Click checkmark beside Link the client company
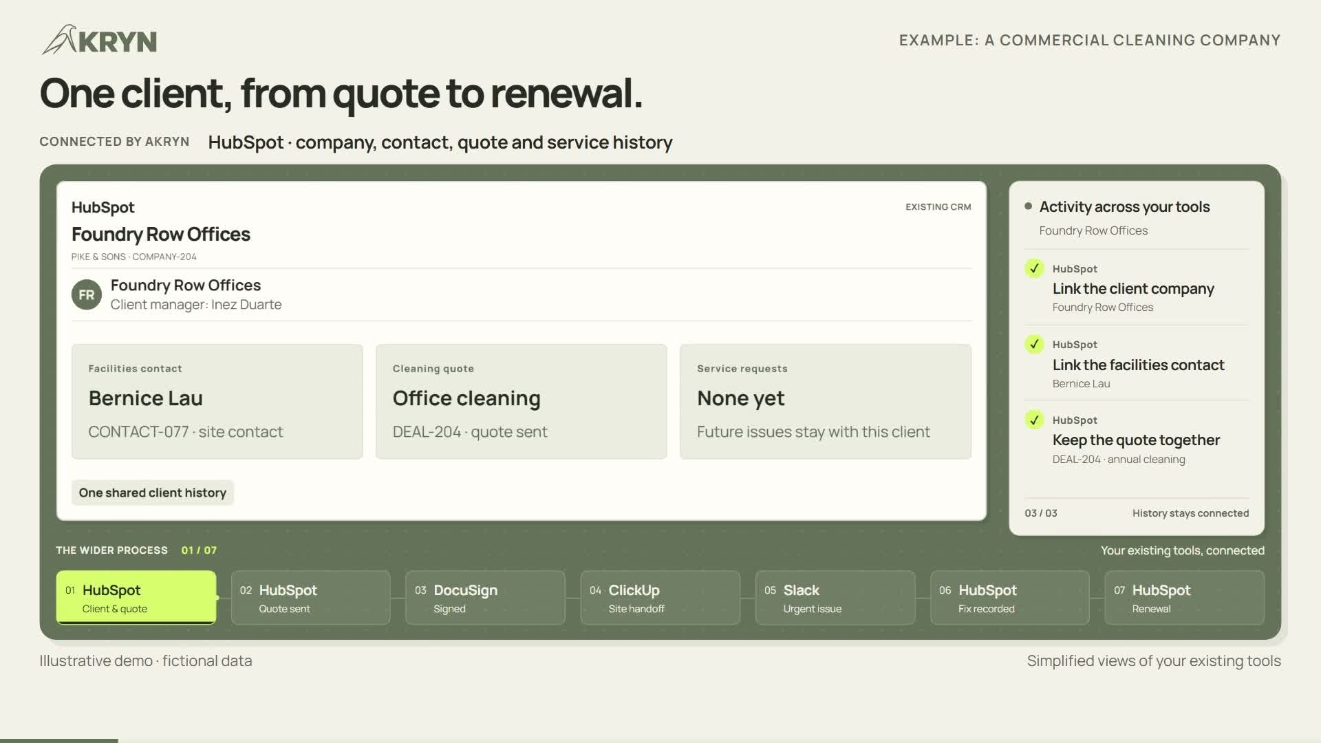Image resolution: width=1321 pixels, height=743 pixels. pyautogui.click(x=1034, y=268)
